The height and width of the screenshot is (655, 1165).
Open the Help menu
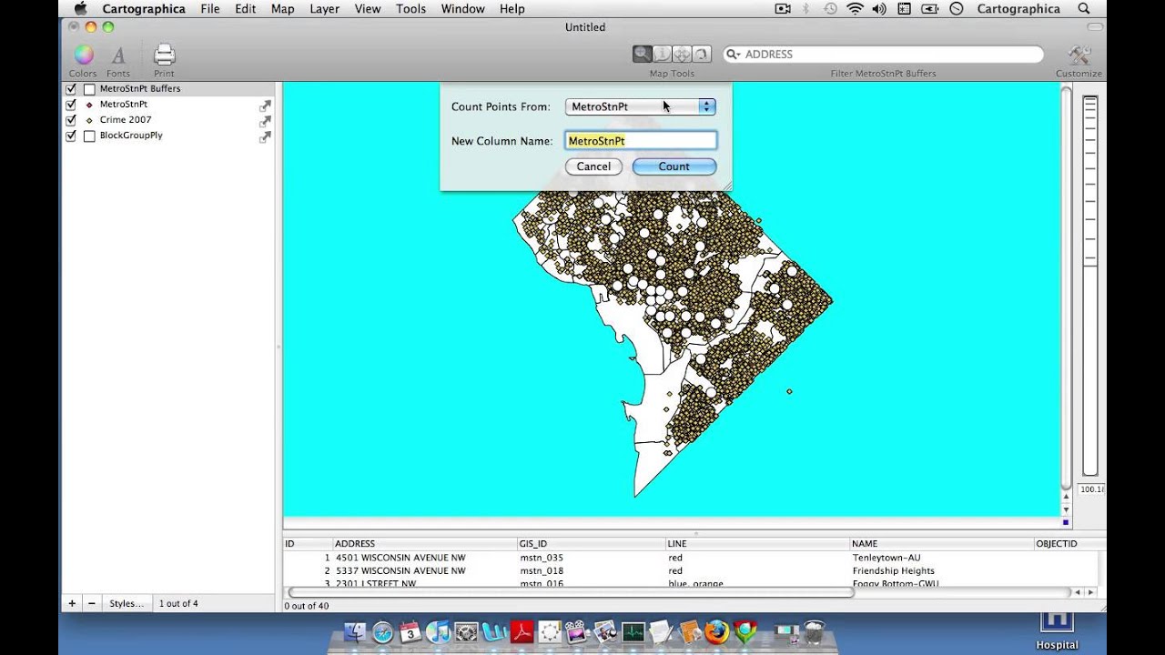[x=512, y=8]
